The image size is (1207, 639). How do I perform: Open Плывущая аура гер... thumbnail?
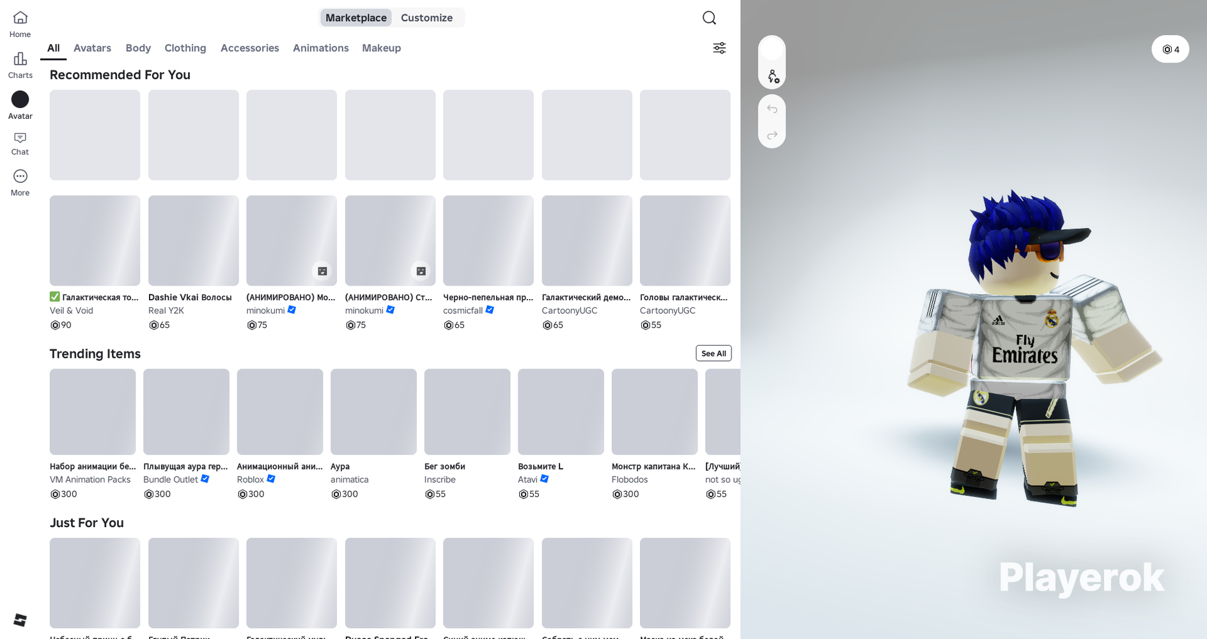click(186, 412)
